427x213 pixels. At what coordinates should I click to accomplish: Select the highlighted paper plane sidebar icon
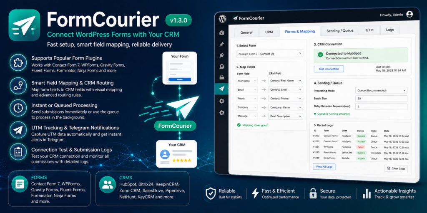[222, 89]
